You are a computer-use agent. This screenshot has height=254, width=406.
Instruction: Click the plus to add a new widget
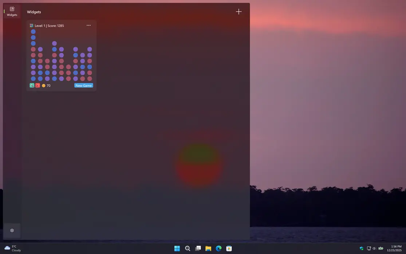click(x=239, y=11)
